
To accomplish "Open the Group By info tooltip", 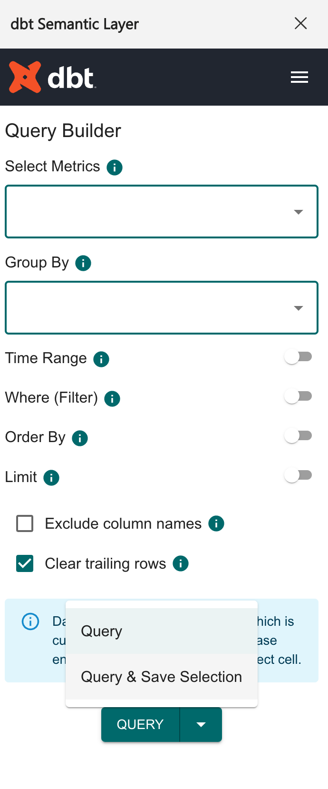I will click(83, 263).
